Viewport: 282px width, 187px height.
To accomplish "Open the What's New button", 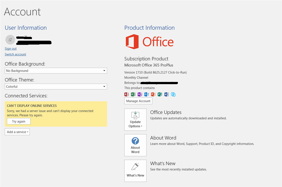I will [135, 171].
